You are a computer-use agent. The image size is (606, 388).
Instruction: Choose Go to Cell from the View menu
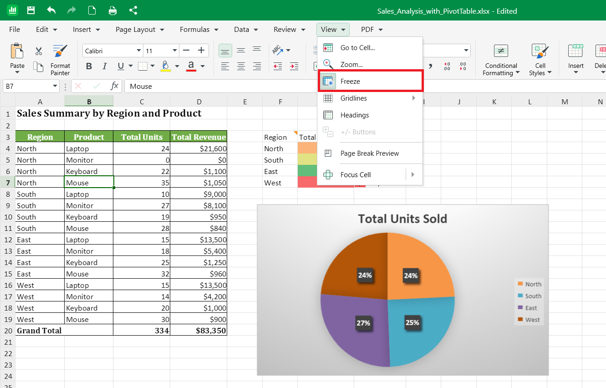coord(370,48)
